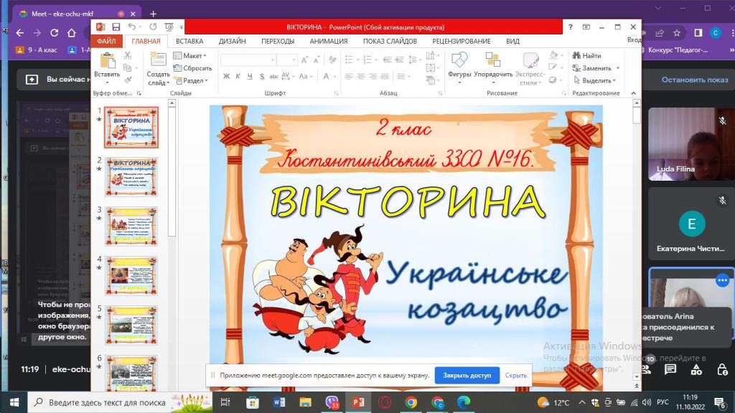Open the Выделить (Select) dropdown
This screenshot has width=735, height=413.
pyautogui.click(x=594, y=80)
